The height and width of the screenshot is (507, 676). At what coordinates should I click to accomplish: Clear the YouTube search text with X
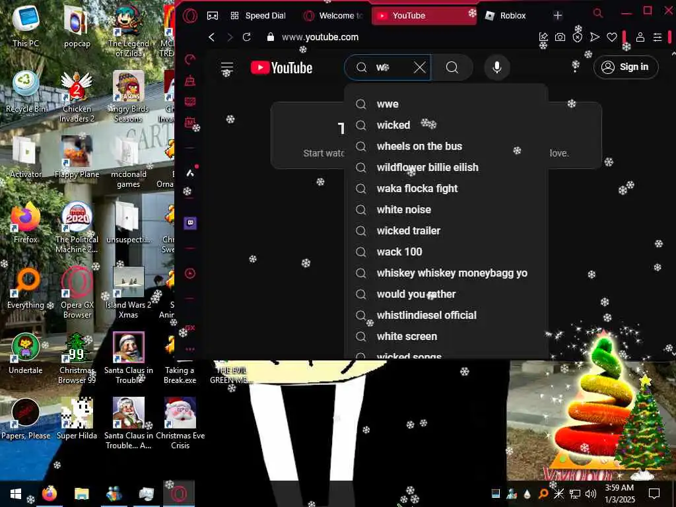419,67
